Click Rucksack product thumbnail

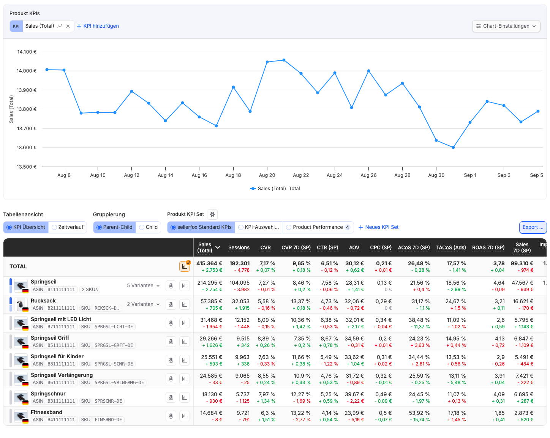click(x=21, y=305)
